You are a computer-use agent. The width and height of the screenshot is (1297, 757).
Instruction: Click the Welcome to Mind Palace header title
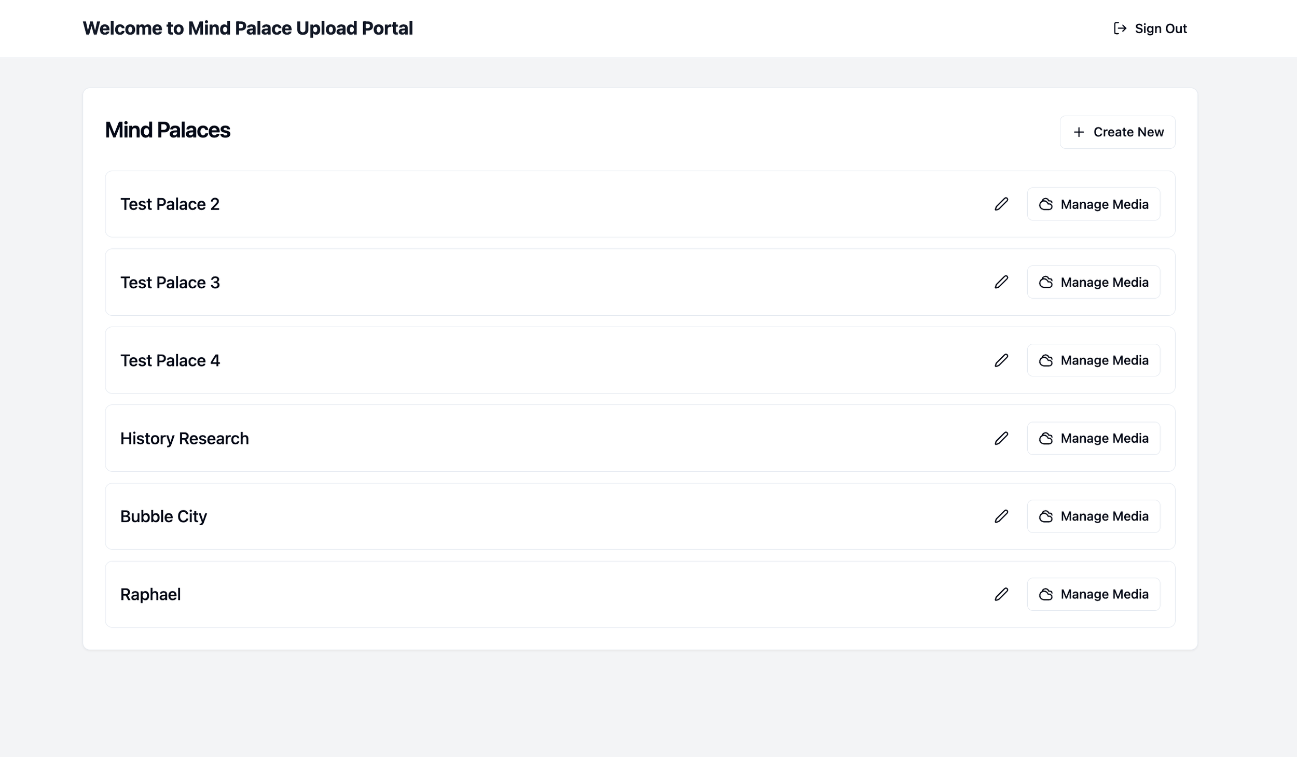pyautogui.click(x=248, y=29)
